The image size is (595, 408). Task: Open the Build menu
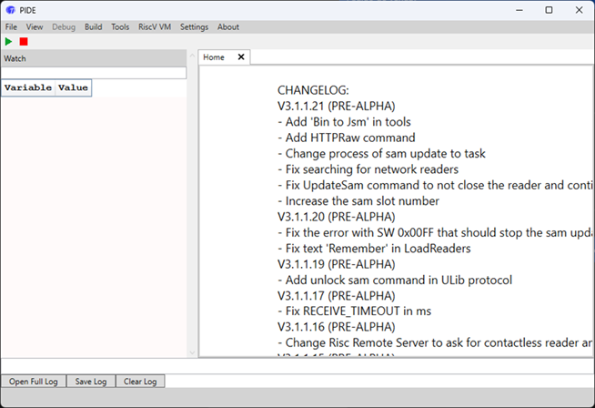pyautogui.click(x=94, y=27)
